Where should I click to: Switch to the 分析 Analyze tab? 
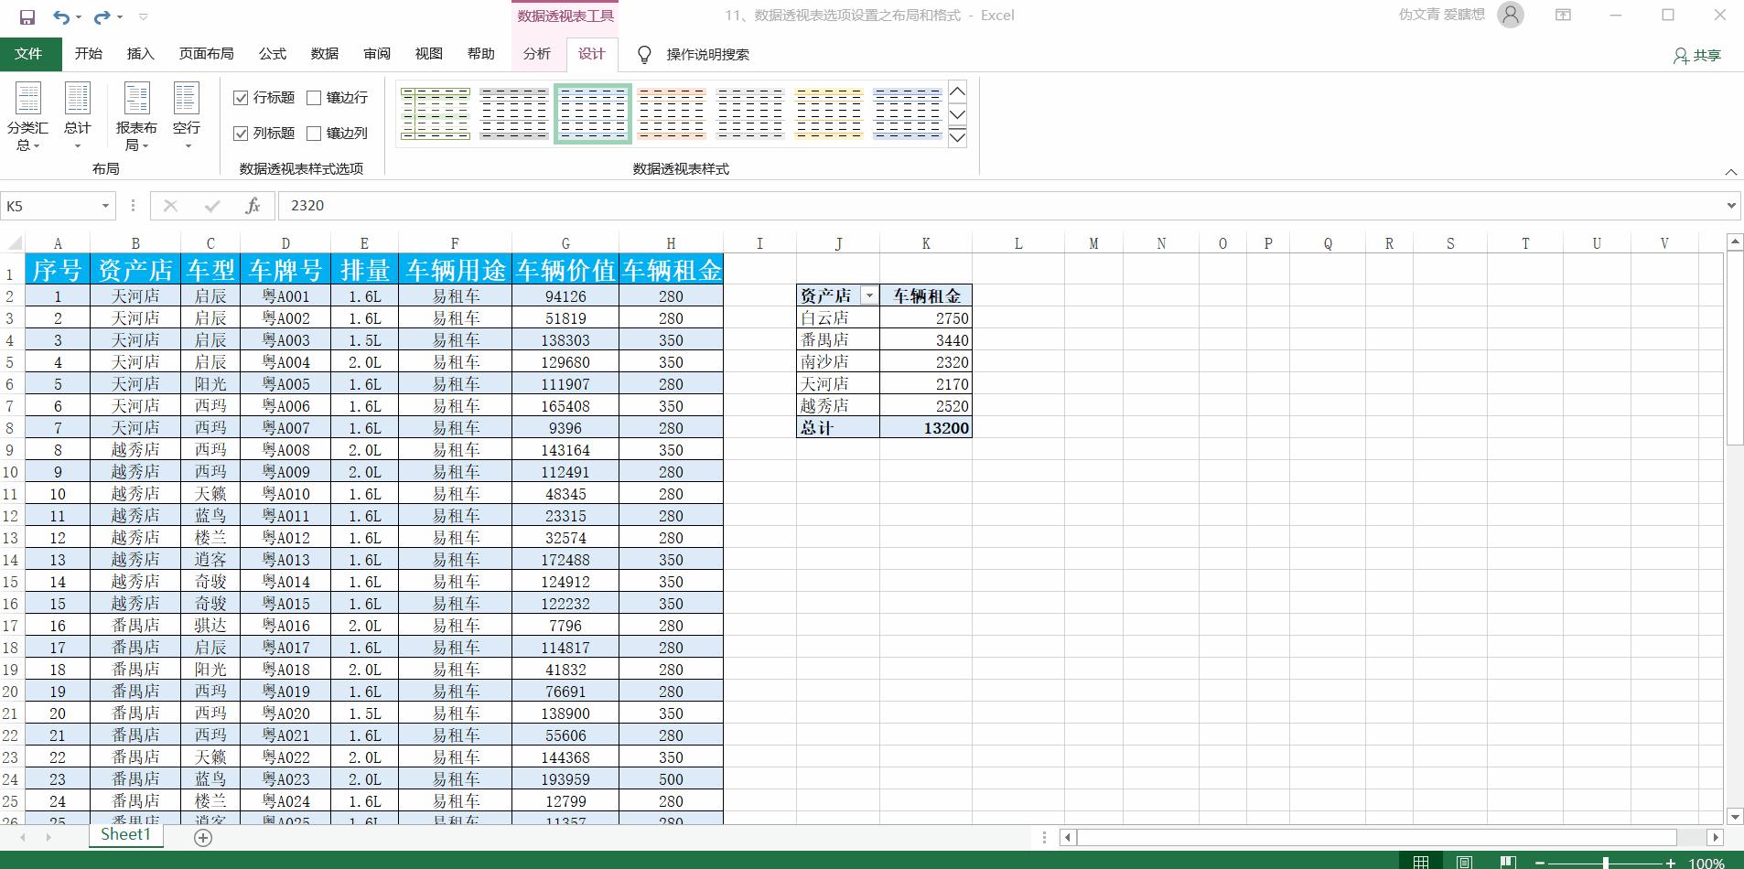(537, 54)
